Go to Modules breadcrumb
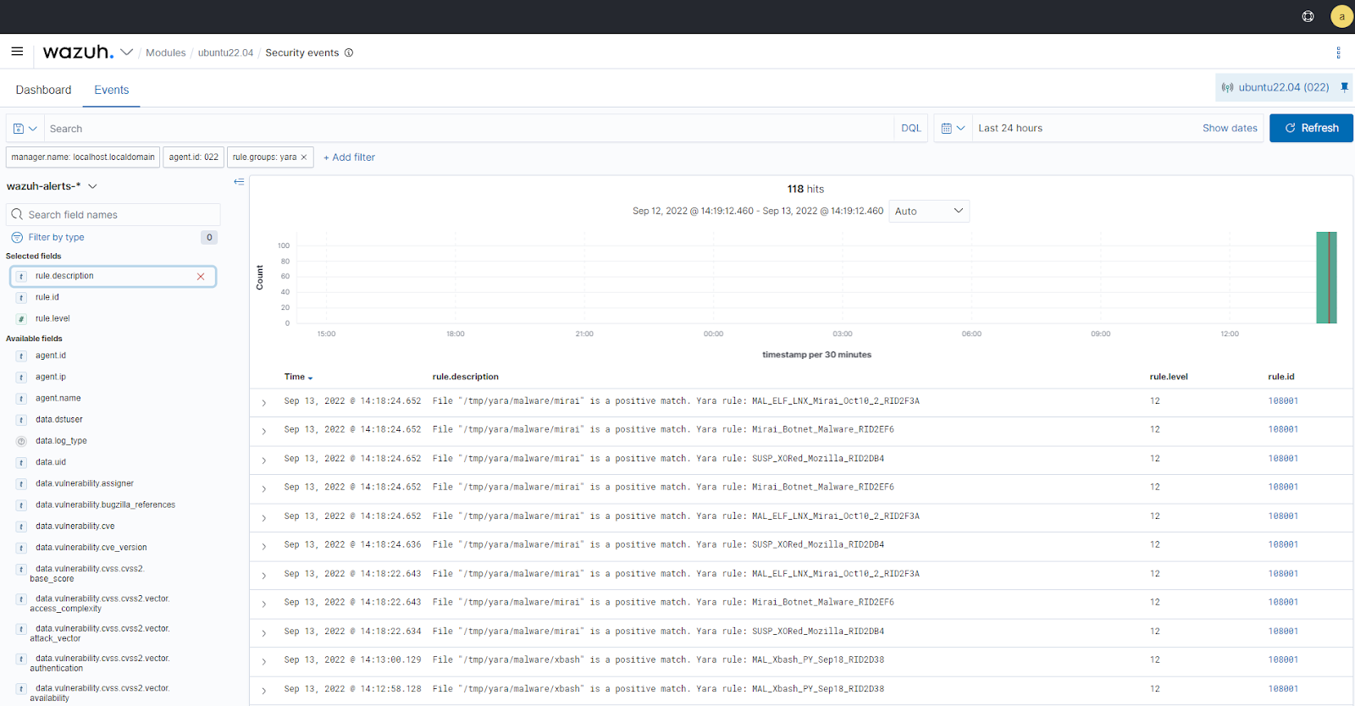 coord(165,52)
